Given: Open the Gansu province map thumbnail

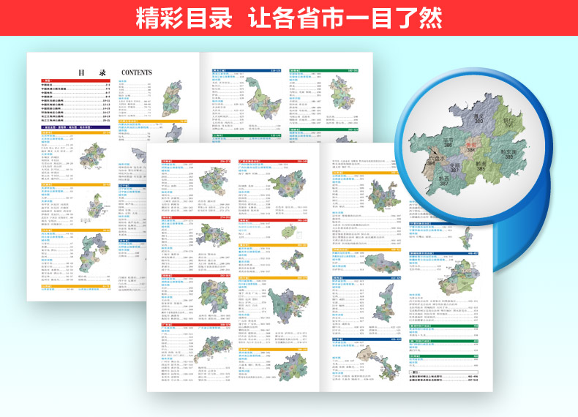Looking at the screenshot, I should click(378, 362).
